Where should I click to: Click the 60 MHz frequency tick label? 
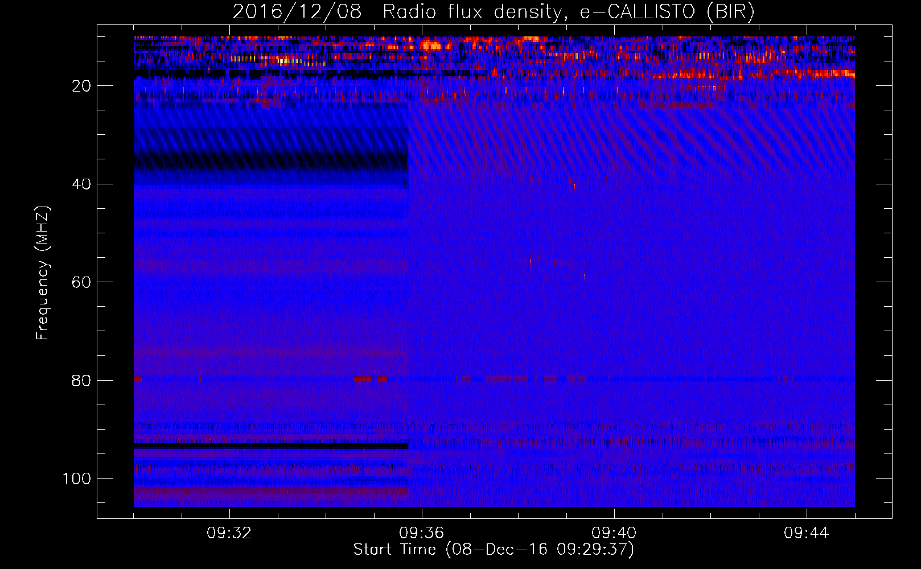click(x=81, y=283)
